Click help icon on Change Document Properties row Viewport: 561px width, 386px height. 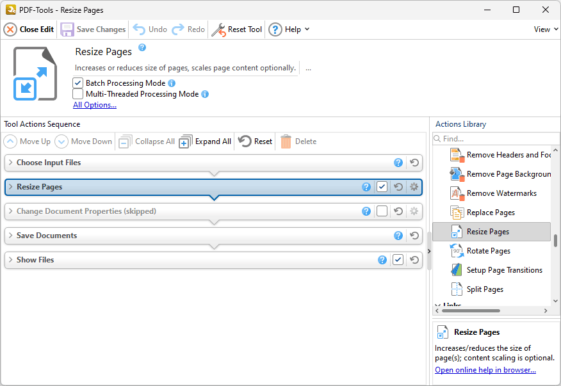click(366, 211)
